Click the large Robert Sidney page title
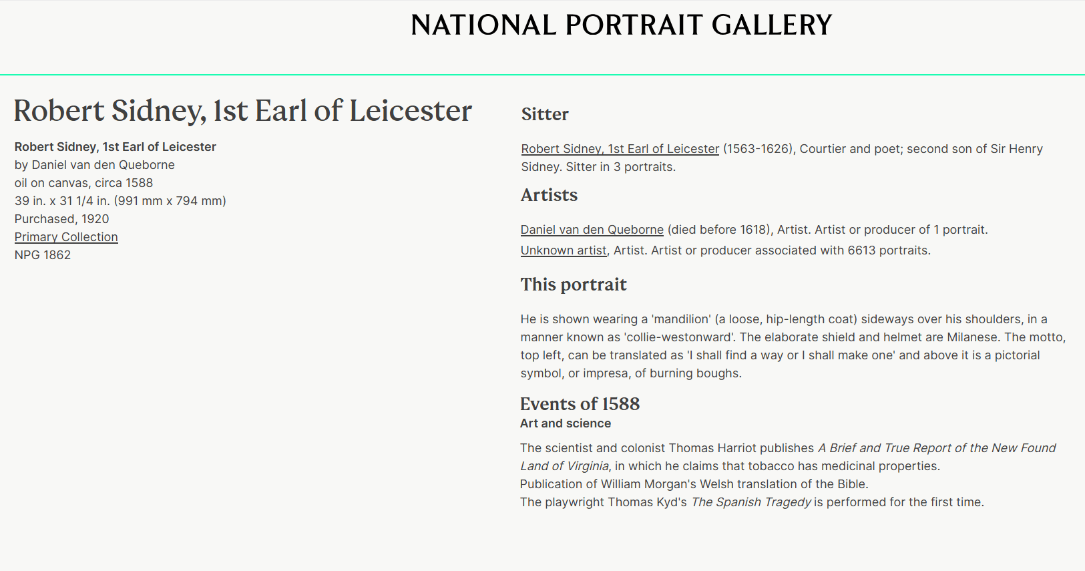This screenshot has width=1085, height=571. [x=242, y=111]
